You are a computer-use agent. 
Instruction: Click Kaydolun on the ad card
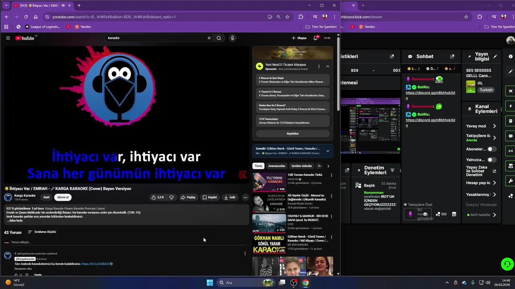pyautogui.click(x=293, y=133)
